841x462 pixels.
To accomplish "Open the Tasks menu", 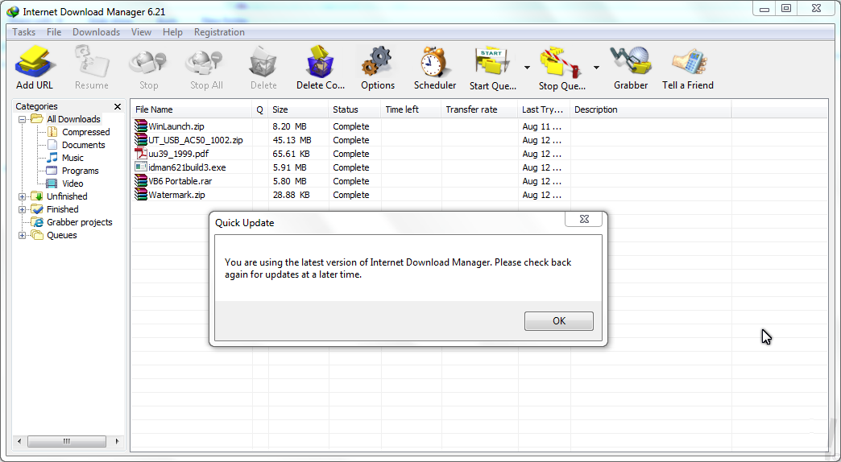I will point(23,32).
